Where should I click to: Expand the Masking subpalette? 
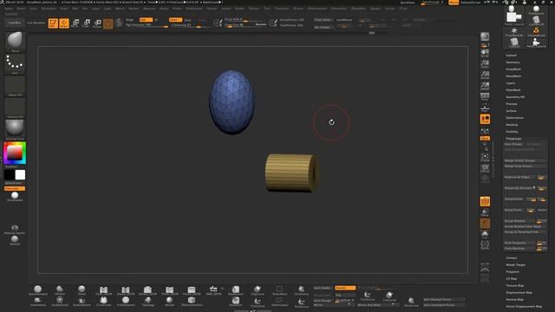[512, 125]
